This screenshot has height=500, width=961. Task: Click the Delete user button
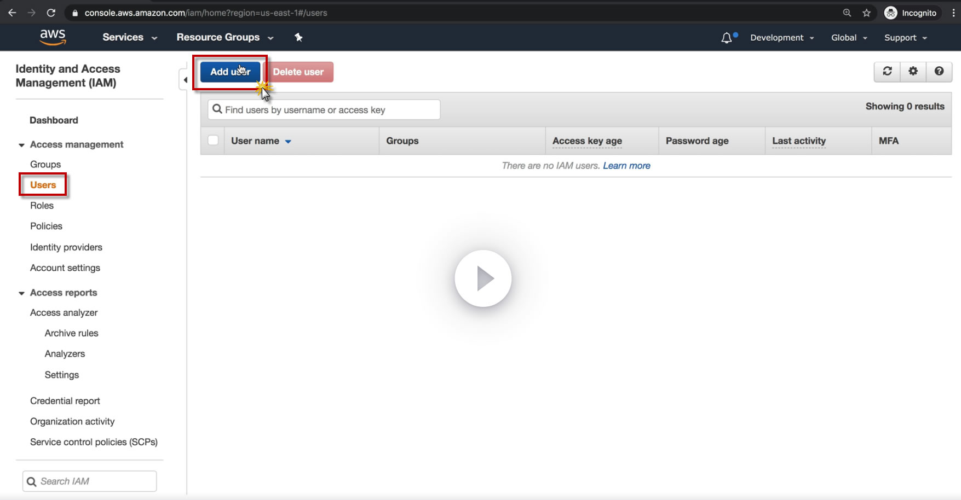[x=298, y=72]
